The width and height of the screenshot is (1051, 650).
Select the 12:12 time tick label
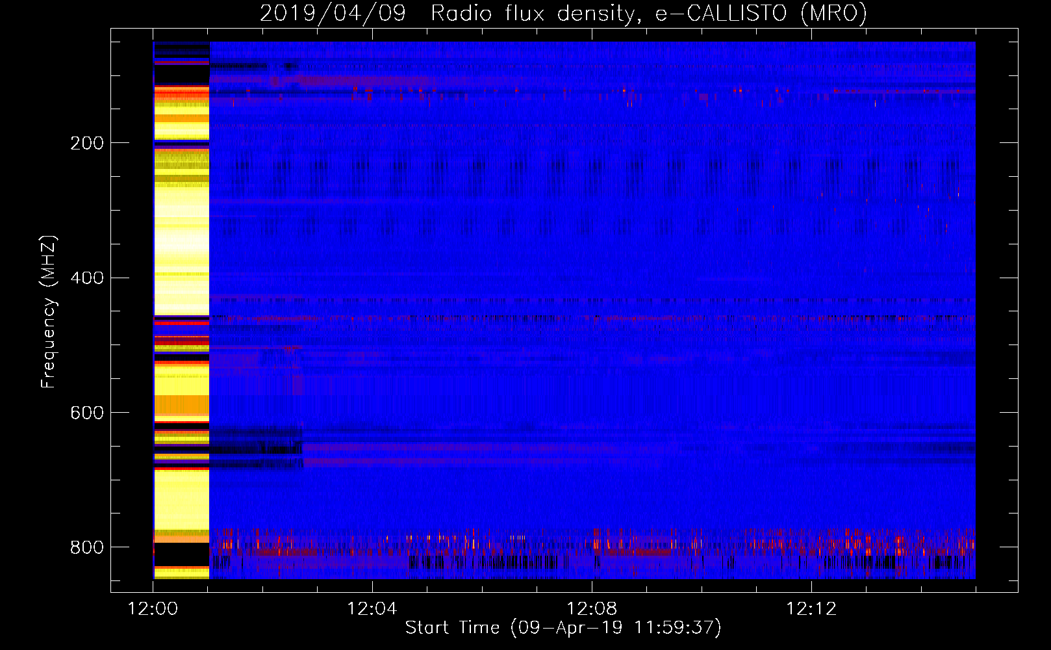tap(811, 609)
